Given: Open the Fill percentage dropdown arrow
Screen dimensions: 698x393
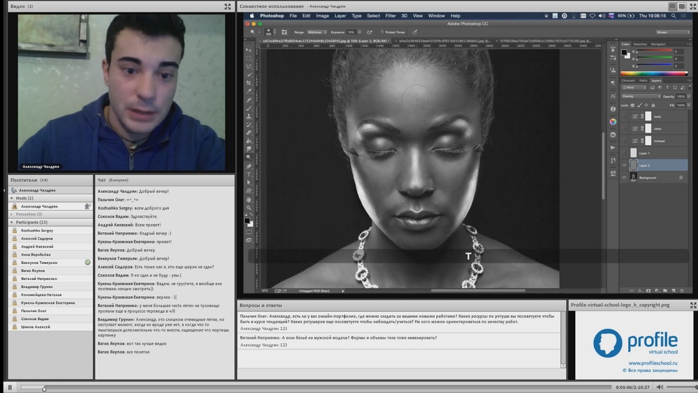Looking at the screenshot, I should point(689,105).
